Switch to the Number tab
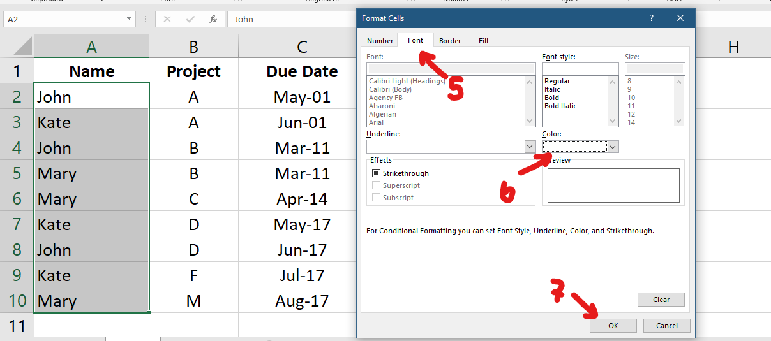 tap(380, 41)
